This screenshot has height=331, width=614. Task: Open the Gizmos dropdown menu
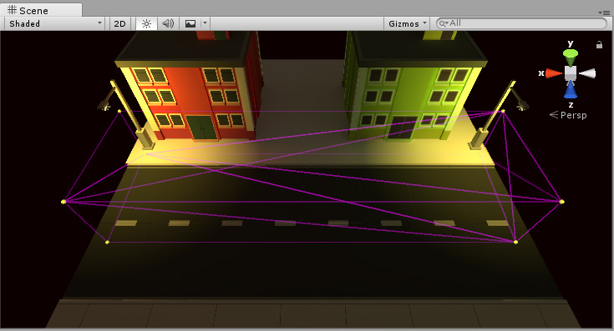click(407, 23)
